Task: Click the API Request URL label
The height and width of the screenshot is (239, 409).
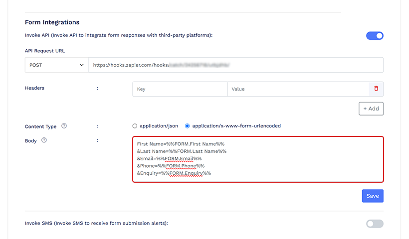Action: [x=45, y=51]
